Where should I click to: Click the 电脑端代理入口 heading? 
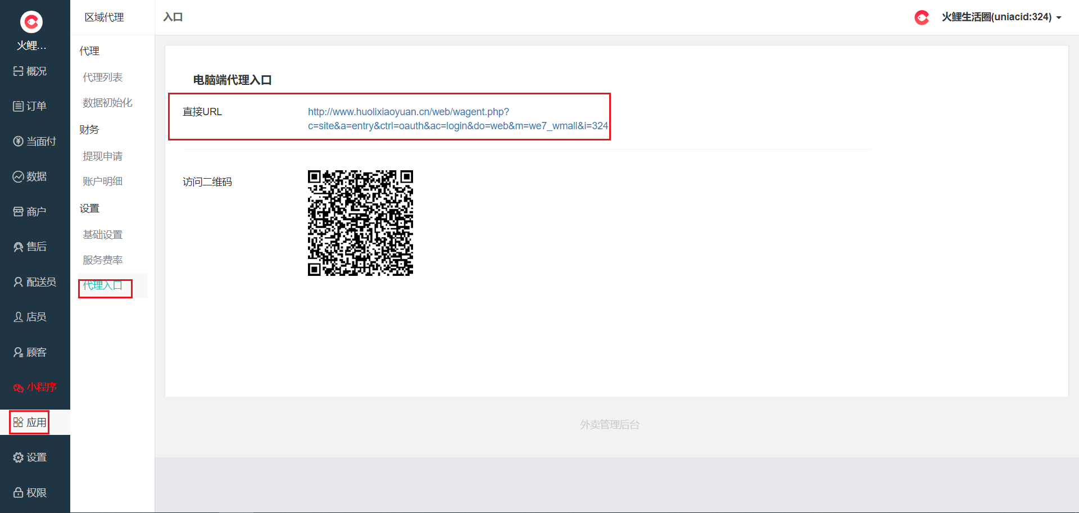[232, 80]
